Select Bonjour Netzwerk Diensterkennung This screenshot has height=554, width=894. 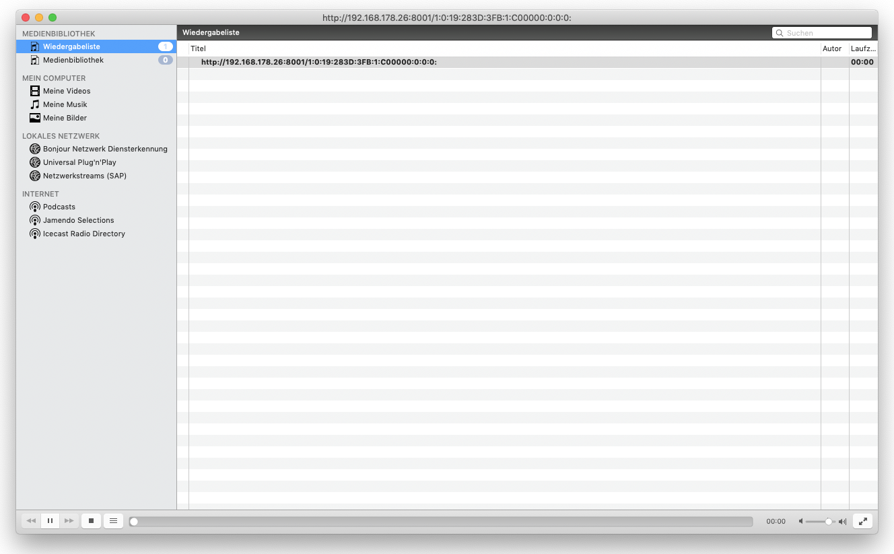click(104, 149)
